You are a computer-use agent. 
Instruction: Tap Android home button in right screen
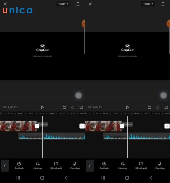(127, 178)
